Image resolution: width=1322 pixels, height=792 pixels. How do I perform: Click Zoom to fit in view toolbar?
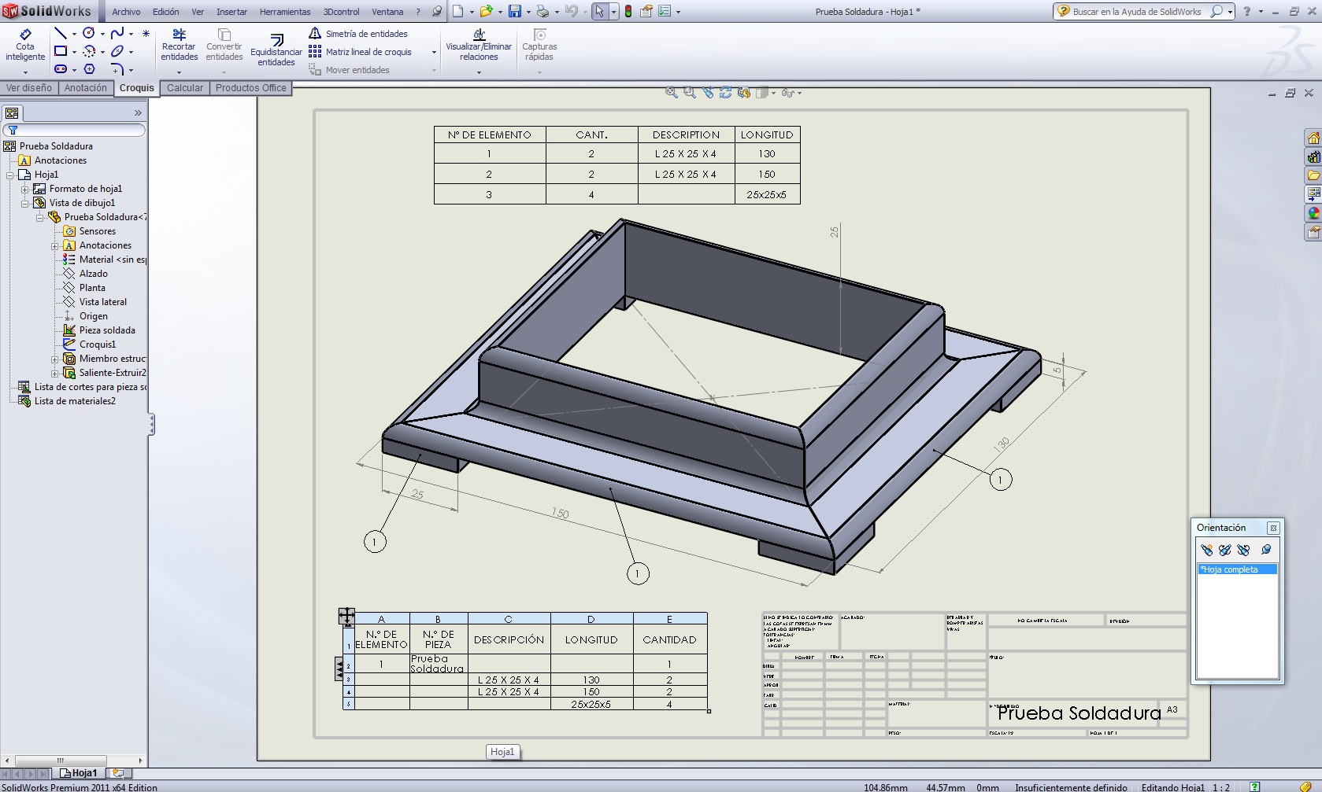(672, 93)
